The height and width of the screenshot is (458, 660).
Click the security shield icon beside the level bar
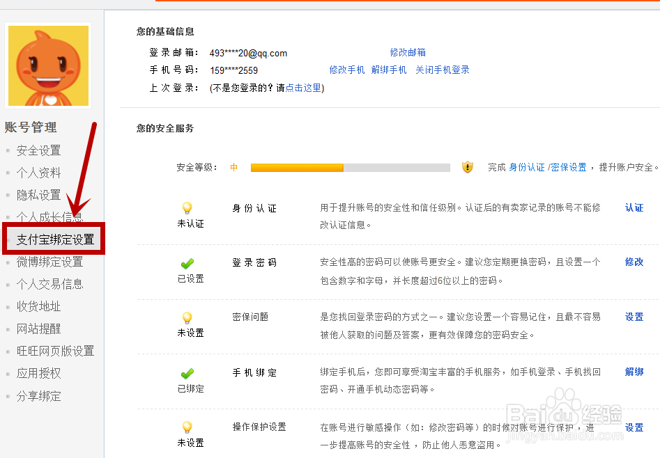coord(467,167)
